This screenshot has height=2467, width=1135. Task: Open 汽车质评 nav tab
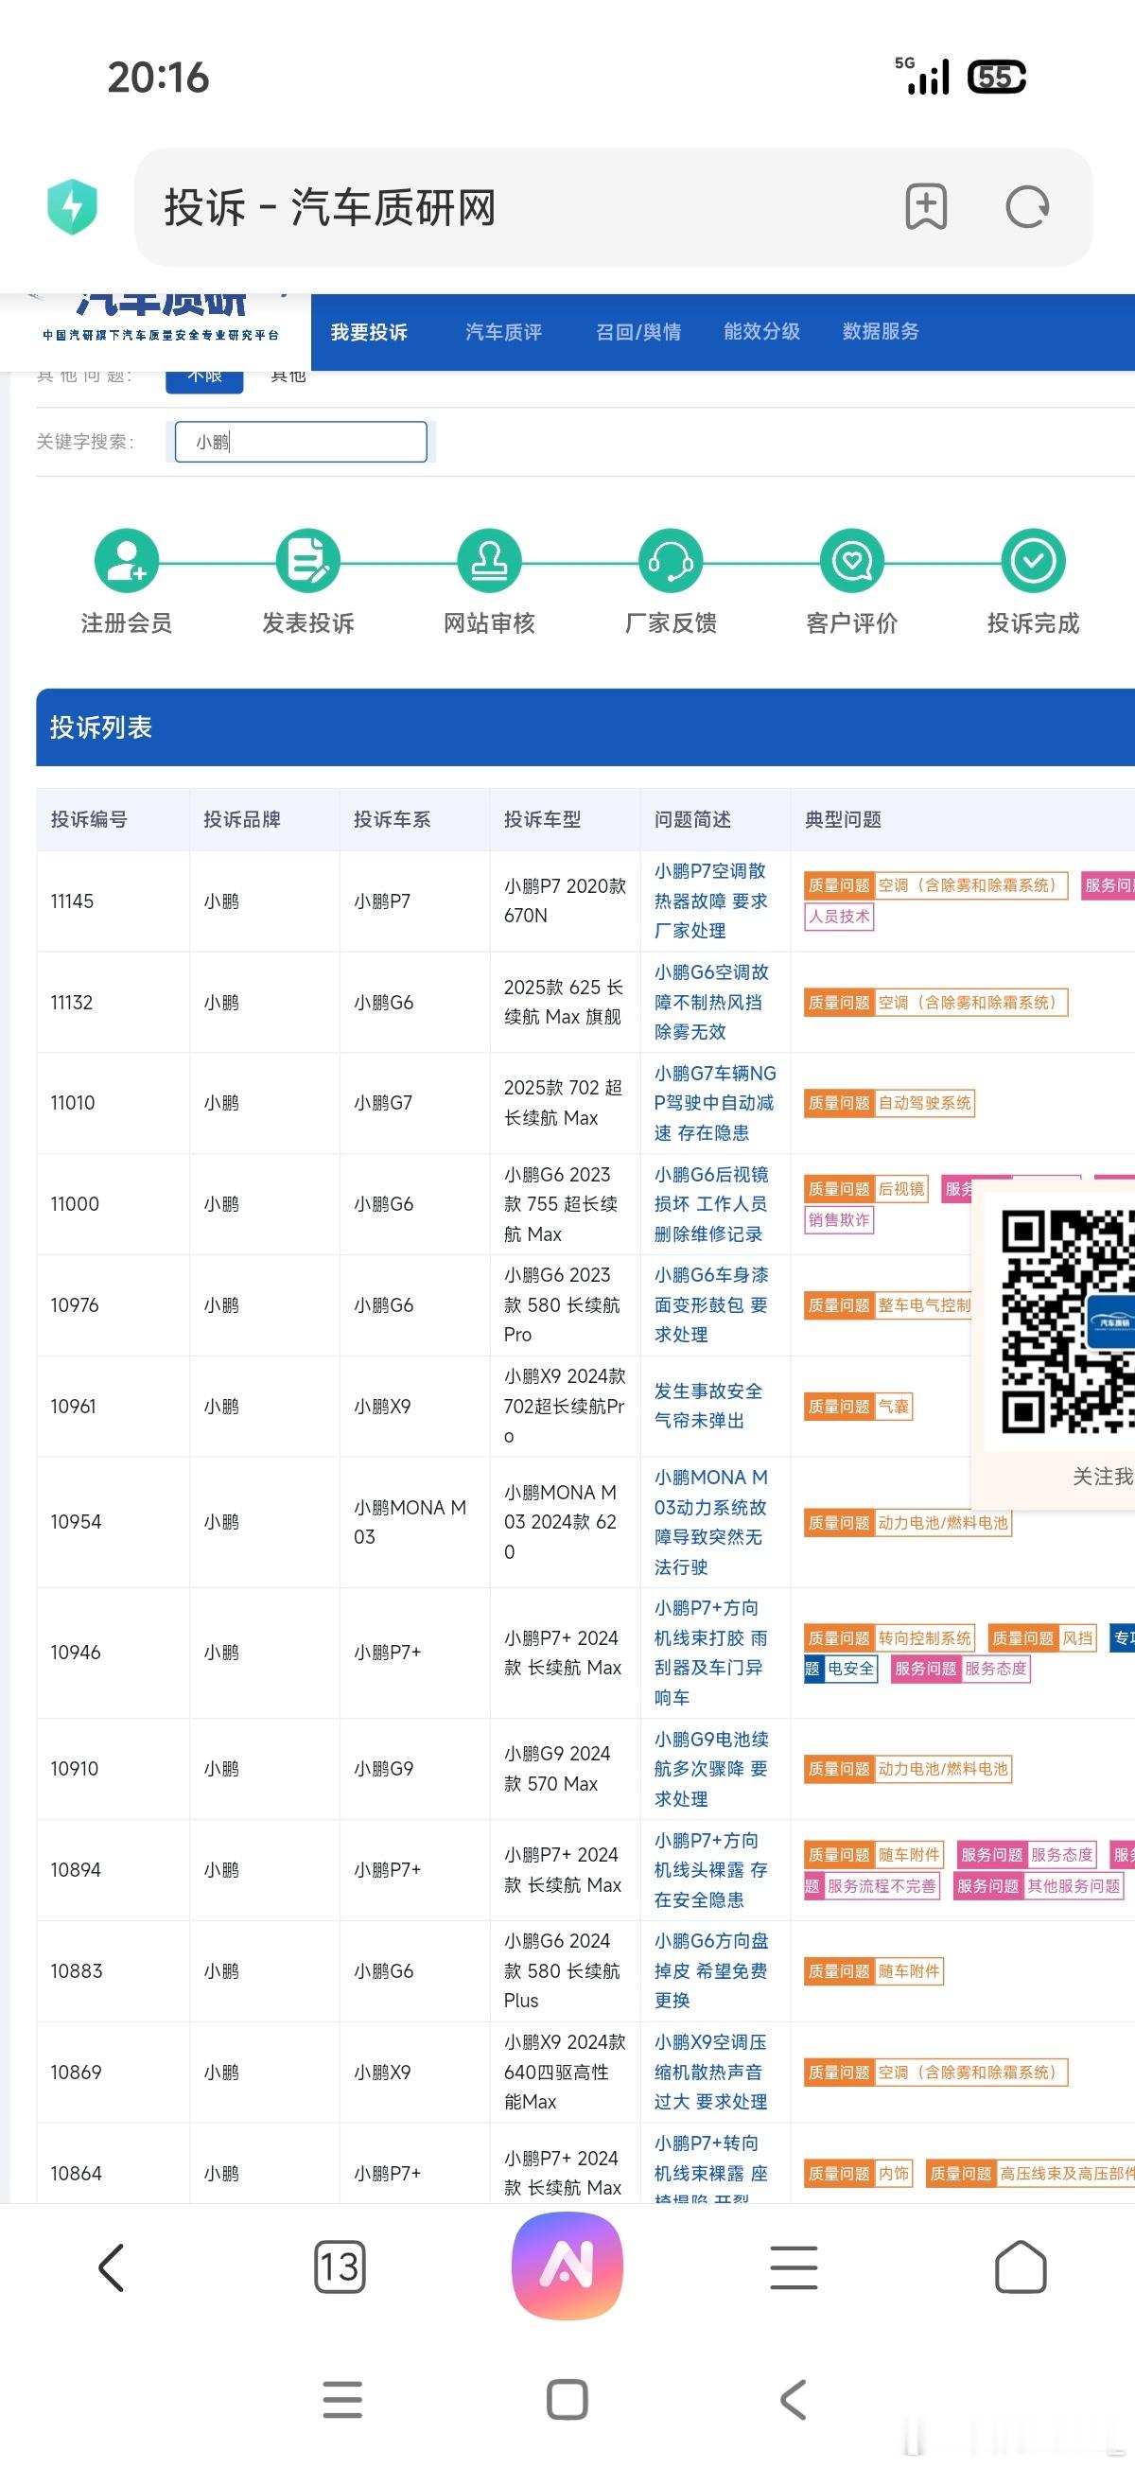tap(504, 332)
